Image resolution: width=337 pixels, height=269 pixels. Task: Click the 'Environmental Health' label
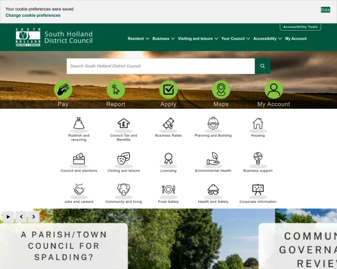pyautogui.click(x=213, y=171)
